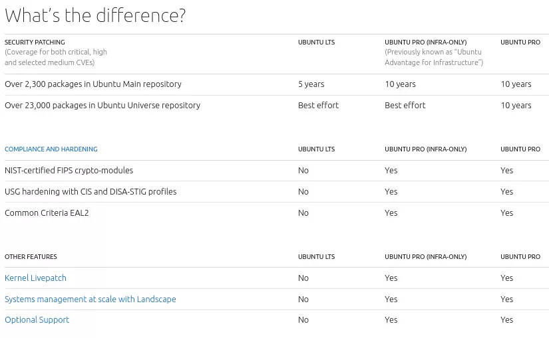Open the Kernel Livepatch link
The height and width of the screenshot is (338, 549).
coord(35,278)
